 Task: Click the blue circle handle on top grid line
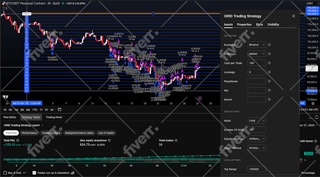point(153,14)
